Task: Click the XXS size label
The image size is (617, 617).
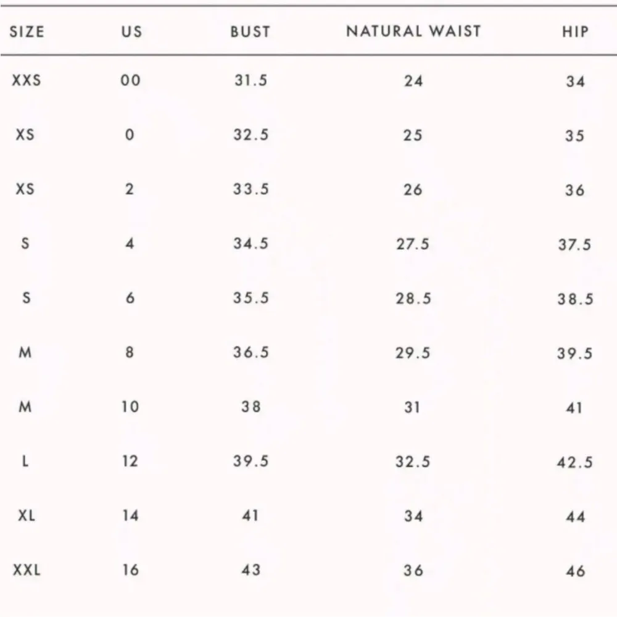Action: [26, 80]
